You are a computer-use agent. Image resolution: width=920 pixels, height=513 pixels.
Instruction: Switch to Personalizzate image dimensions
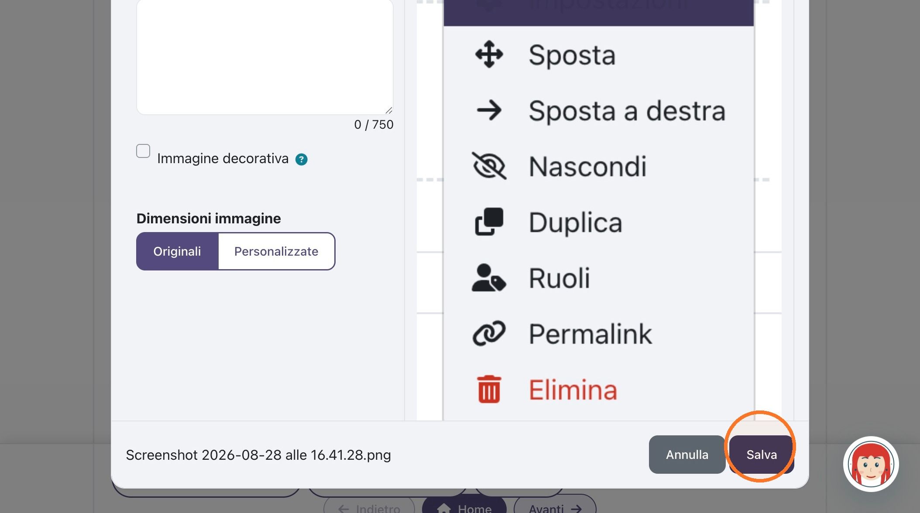276,251
